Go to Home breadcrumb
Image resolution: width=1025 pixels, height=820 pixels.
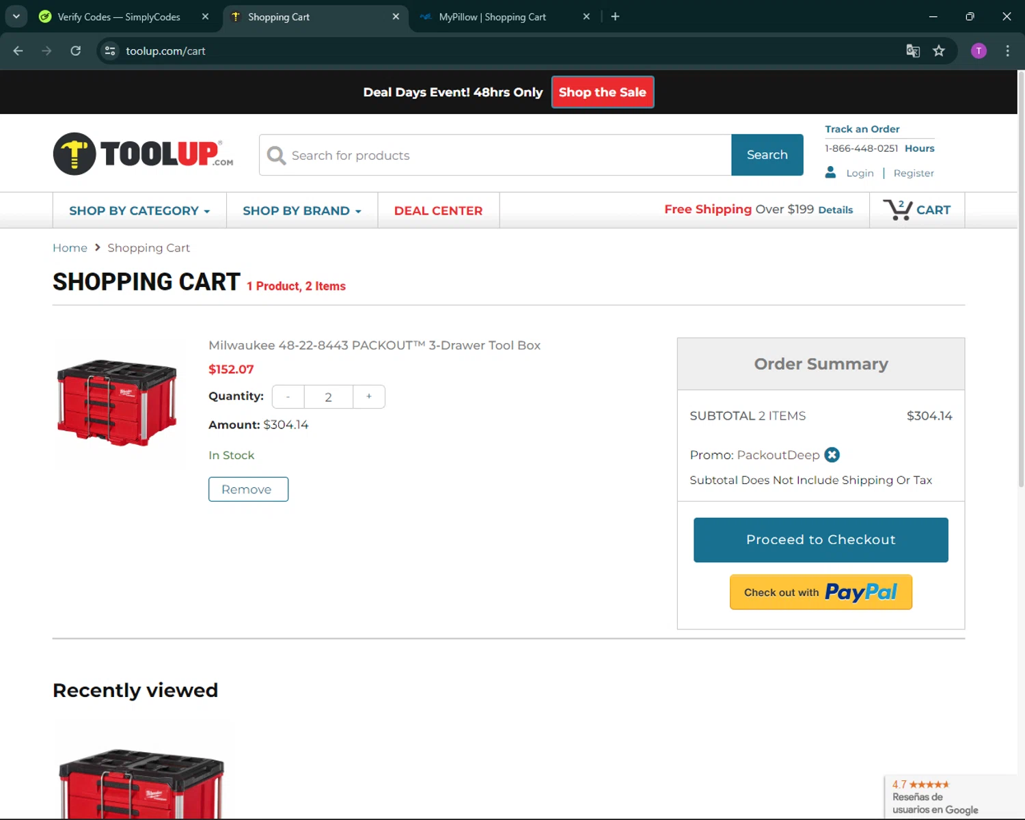[x=70, y=247]
